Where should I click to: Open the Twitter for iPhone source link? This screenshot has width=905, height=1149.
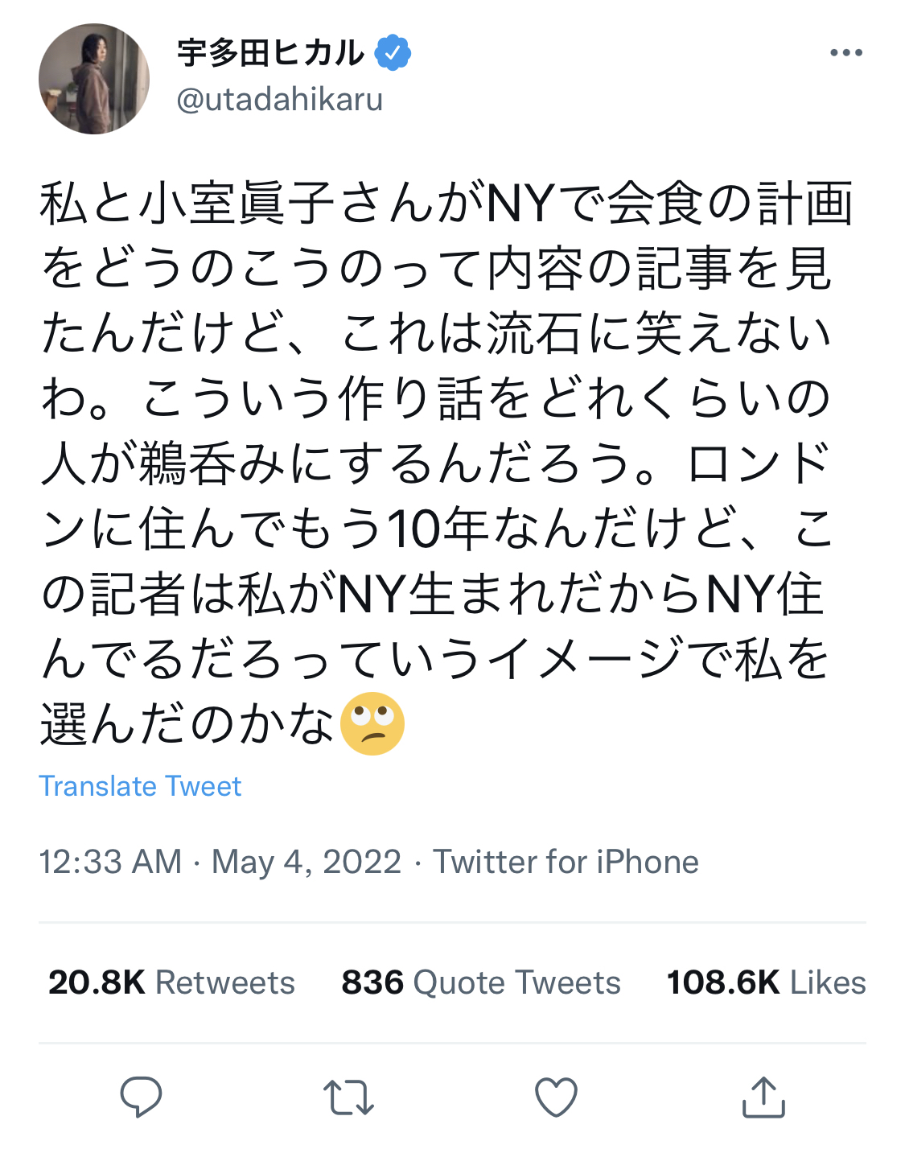pos(566,862)
